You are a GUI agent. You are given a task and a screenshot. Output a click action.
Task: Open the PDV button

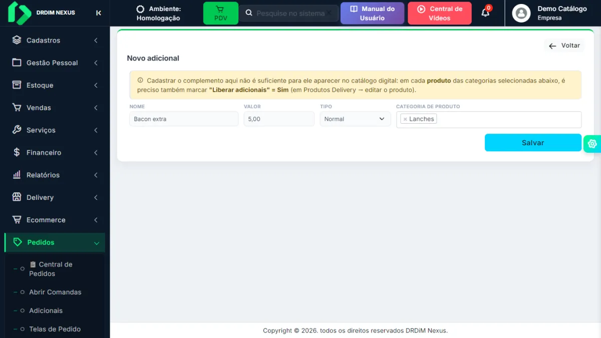coord(221,13)
